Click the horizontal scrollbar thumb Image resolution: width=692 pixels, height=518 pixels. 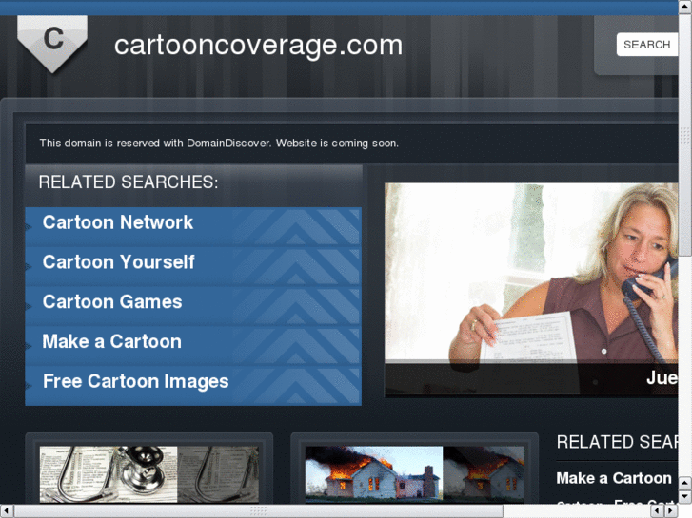[259, 511]
